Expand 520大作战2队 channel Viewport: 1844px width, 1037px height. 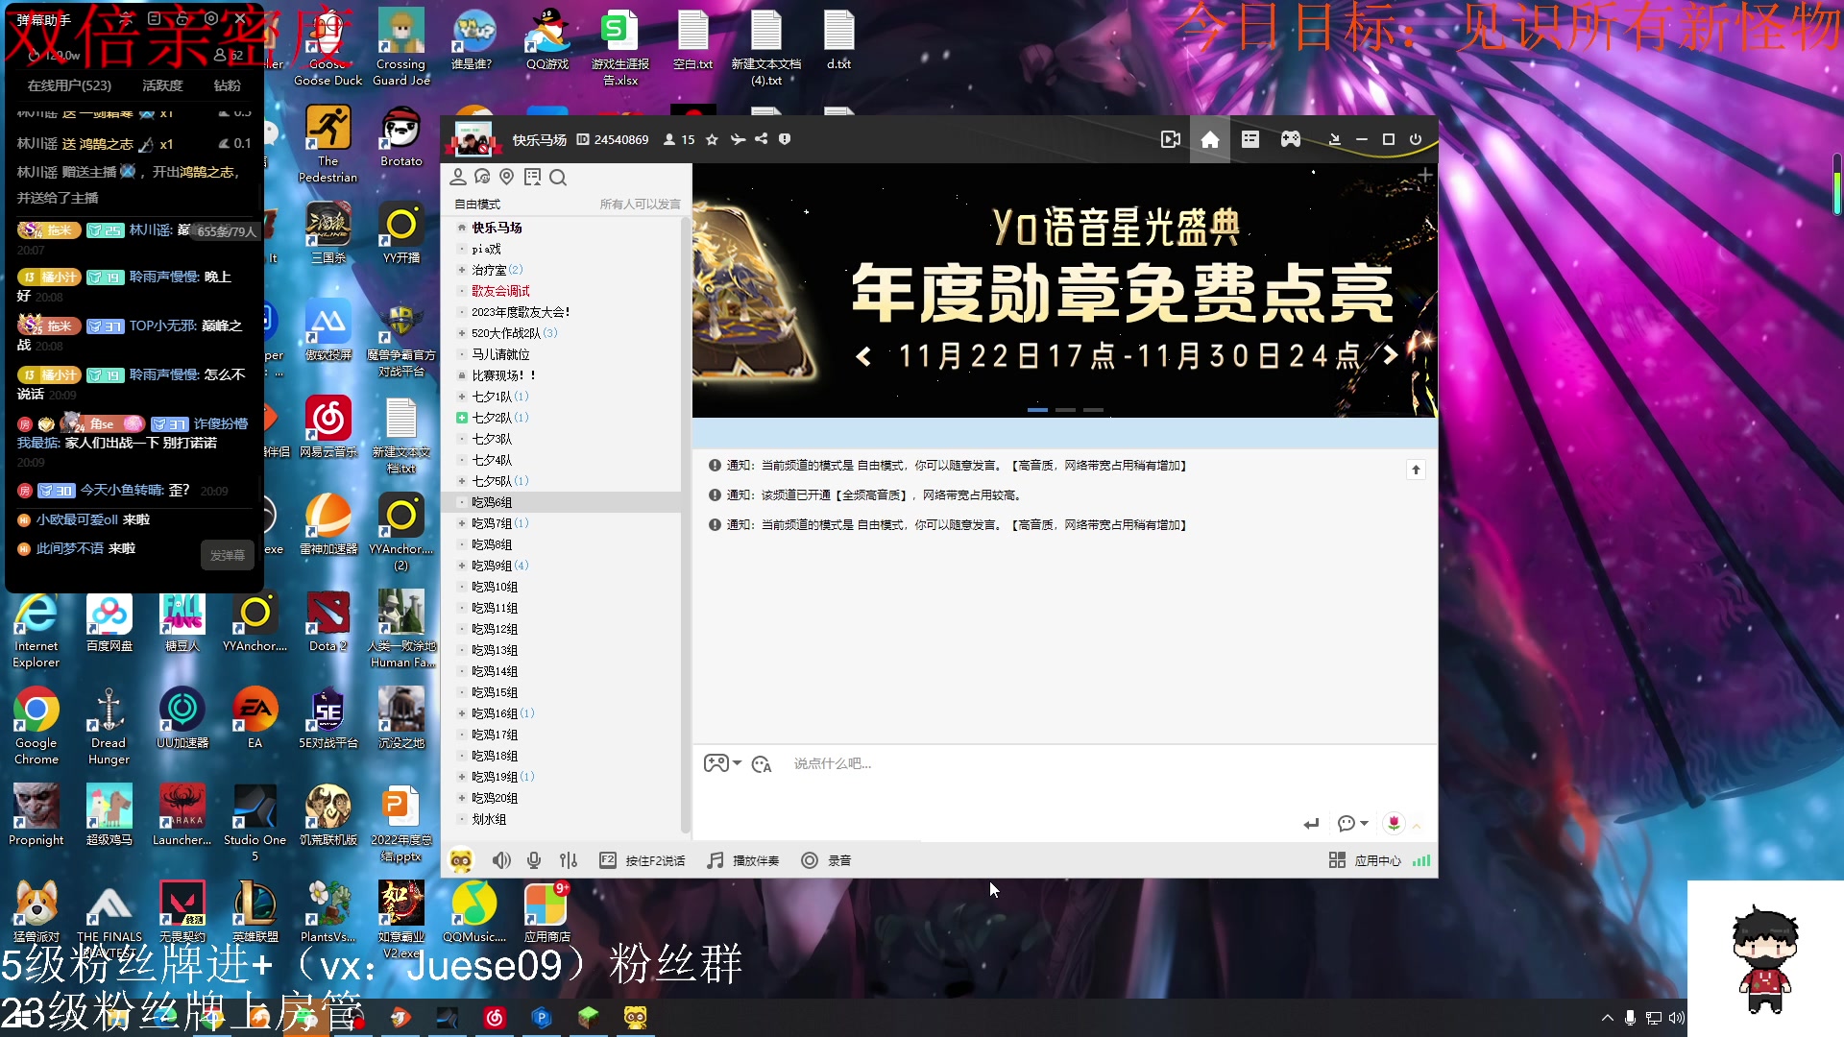tap(462, 333)
